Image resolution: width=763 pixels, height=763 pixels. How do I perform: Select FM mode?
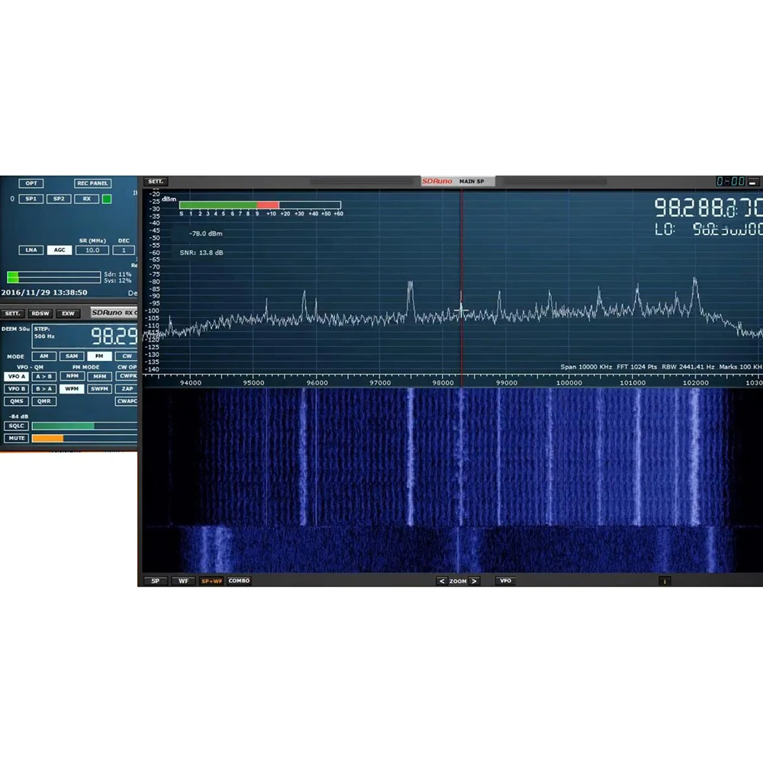point(99,356)
